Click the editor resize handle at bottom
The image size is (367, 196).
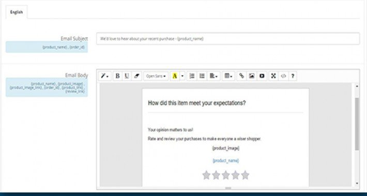click(x=228, y=188)
